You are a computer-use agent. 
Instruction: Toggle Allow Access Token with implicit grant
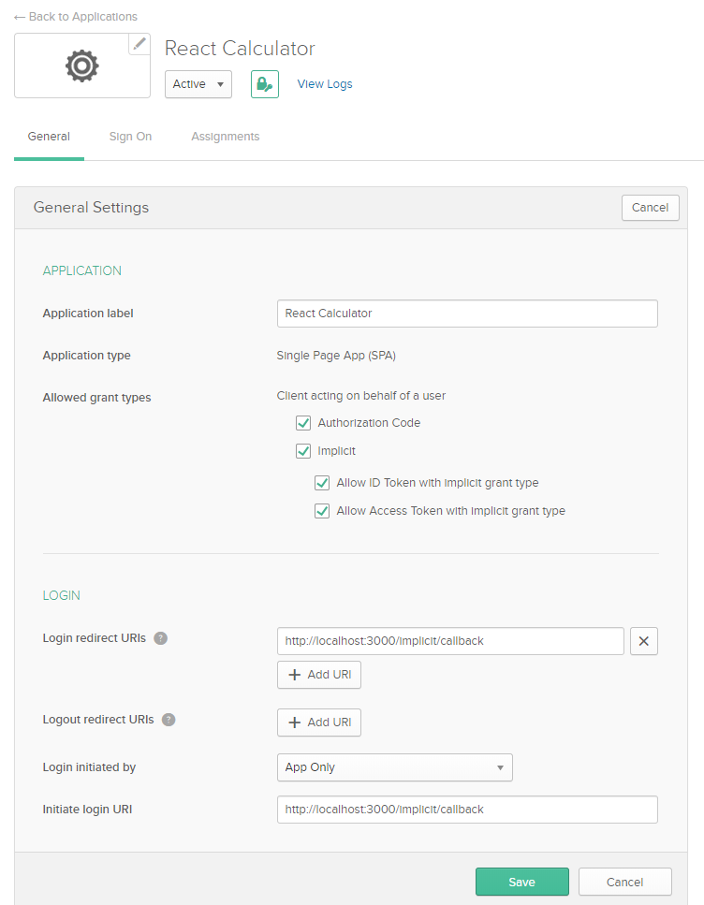322,511
